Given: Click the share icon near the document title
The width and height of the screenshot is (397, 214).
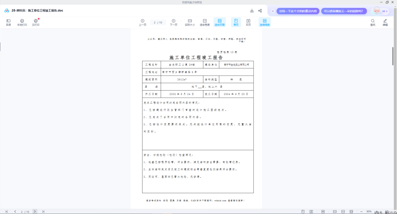Looking at the screenshot, I should click(x=260, y=11).
